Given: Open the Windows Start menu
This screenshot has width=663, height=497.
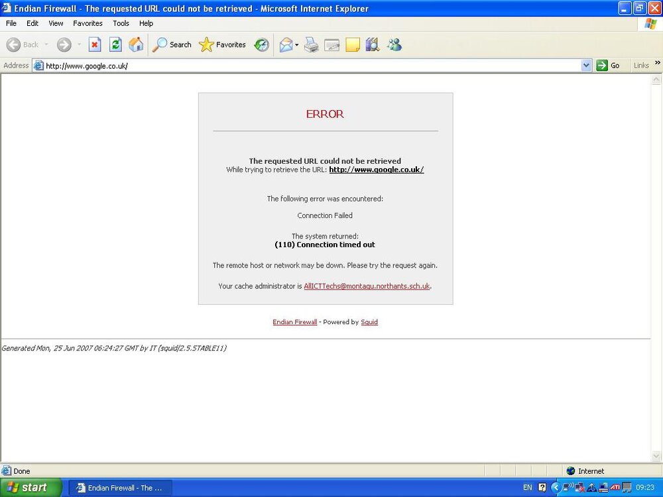Looking at the screenshot, I should click(30, 488).
